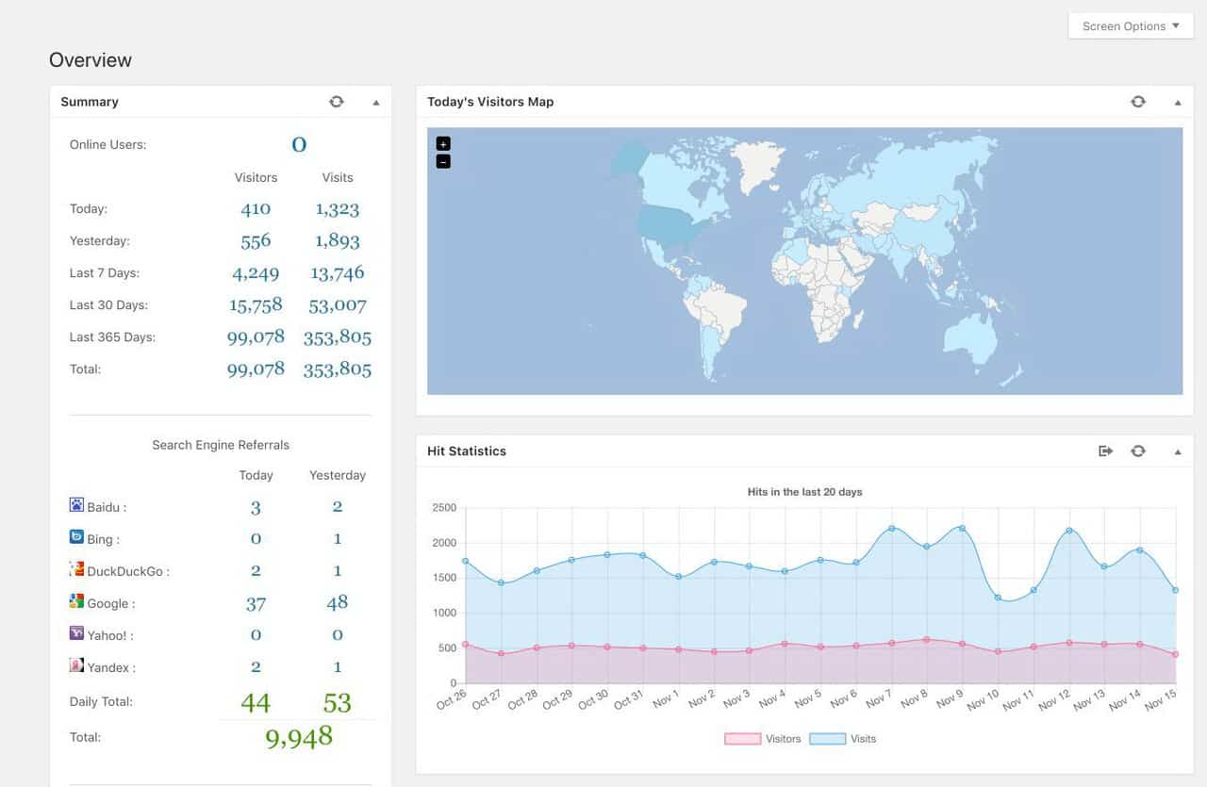Screen dimensions: 1207x787
Task: Click Today's Visitors Map panel title
Action: (x=490, y=102)
